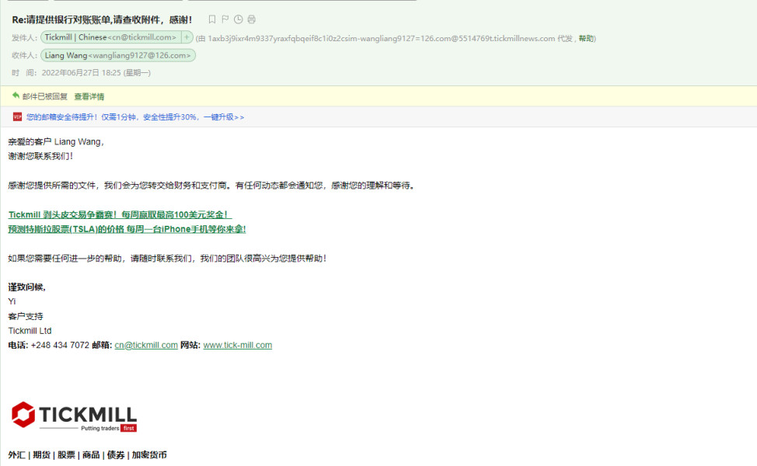
Task: Print the email using the printer icon
Action: pyautogui.click(x=251, y=19)
